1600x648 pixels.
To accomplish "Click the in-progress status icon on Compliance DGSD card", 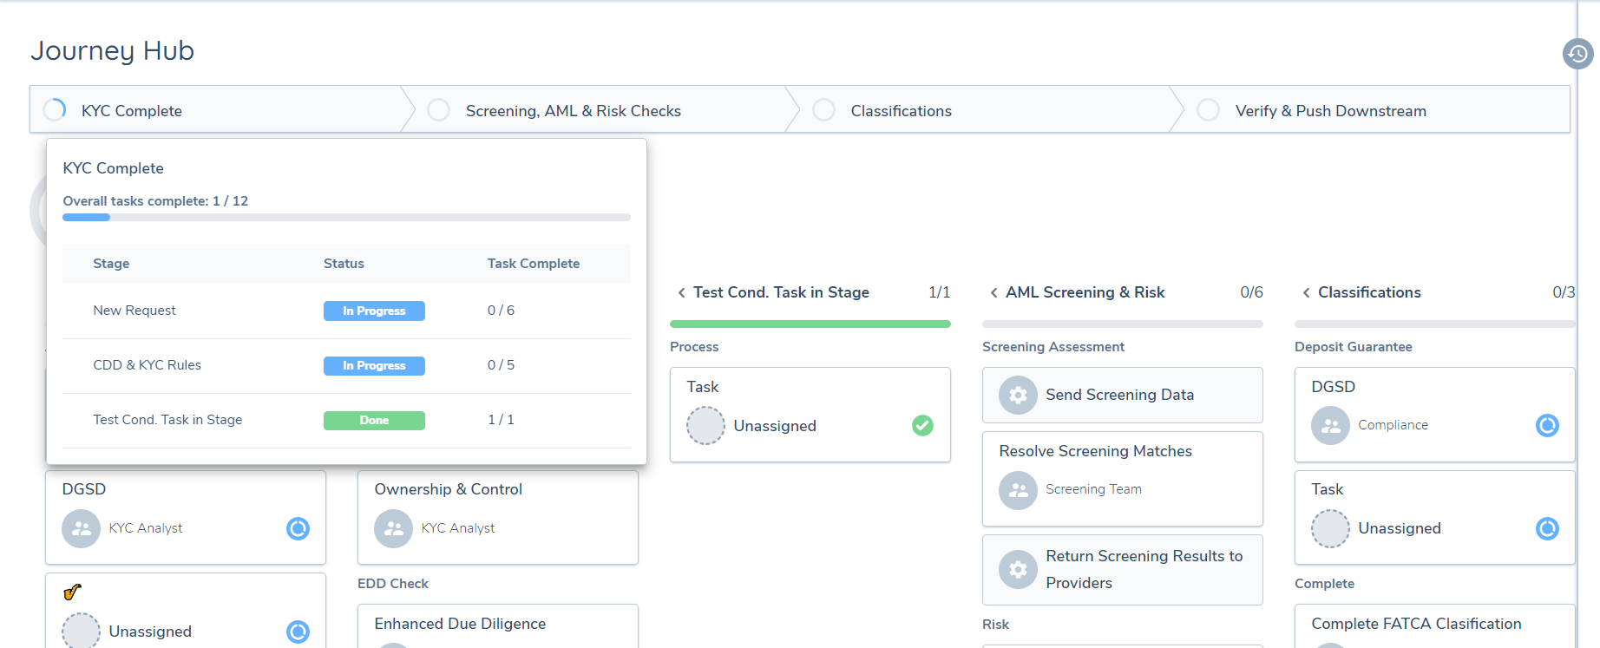I will tap(1547, 425).
